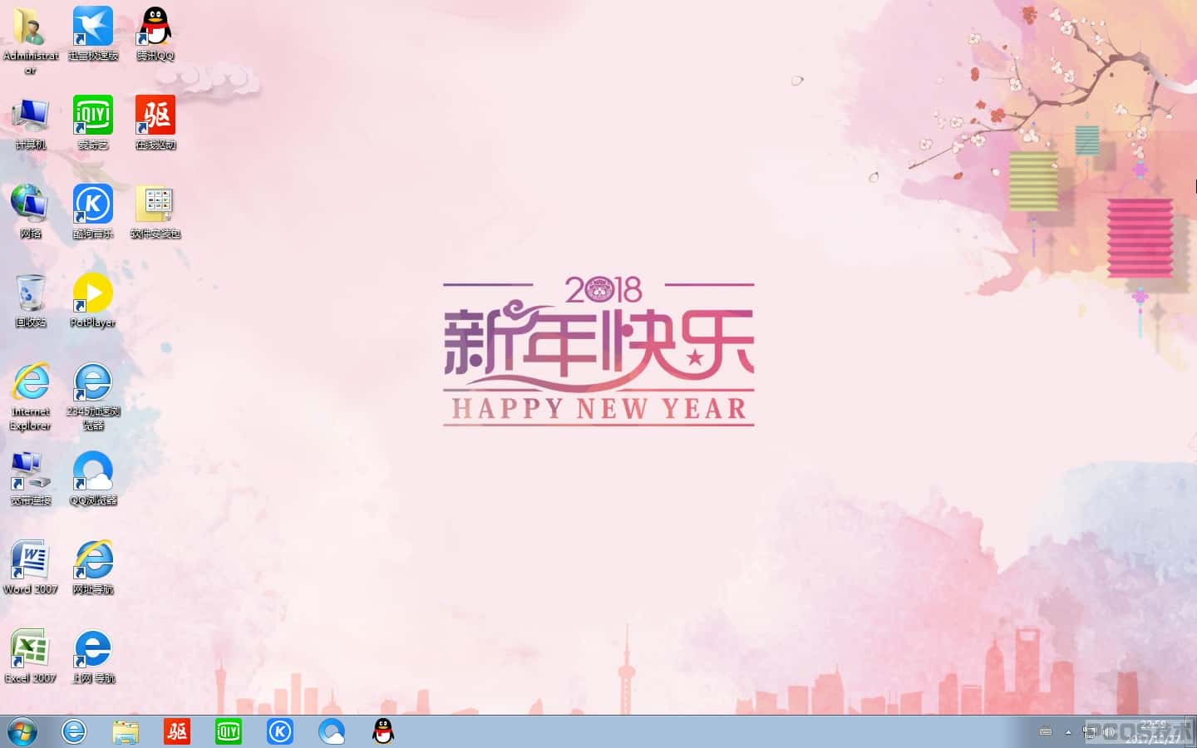Launch iQIYI from the taskbar

(x=229, y=731)
